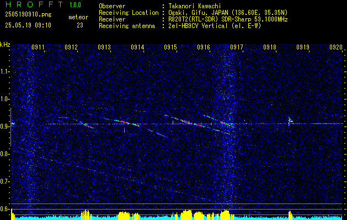Click the Receiving antenna label

(127, 26)
